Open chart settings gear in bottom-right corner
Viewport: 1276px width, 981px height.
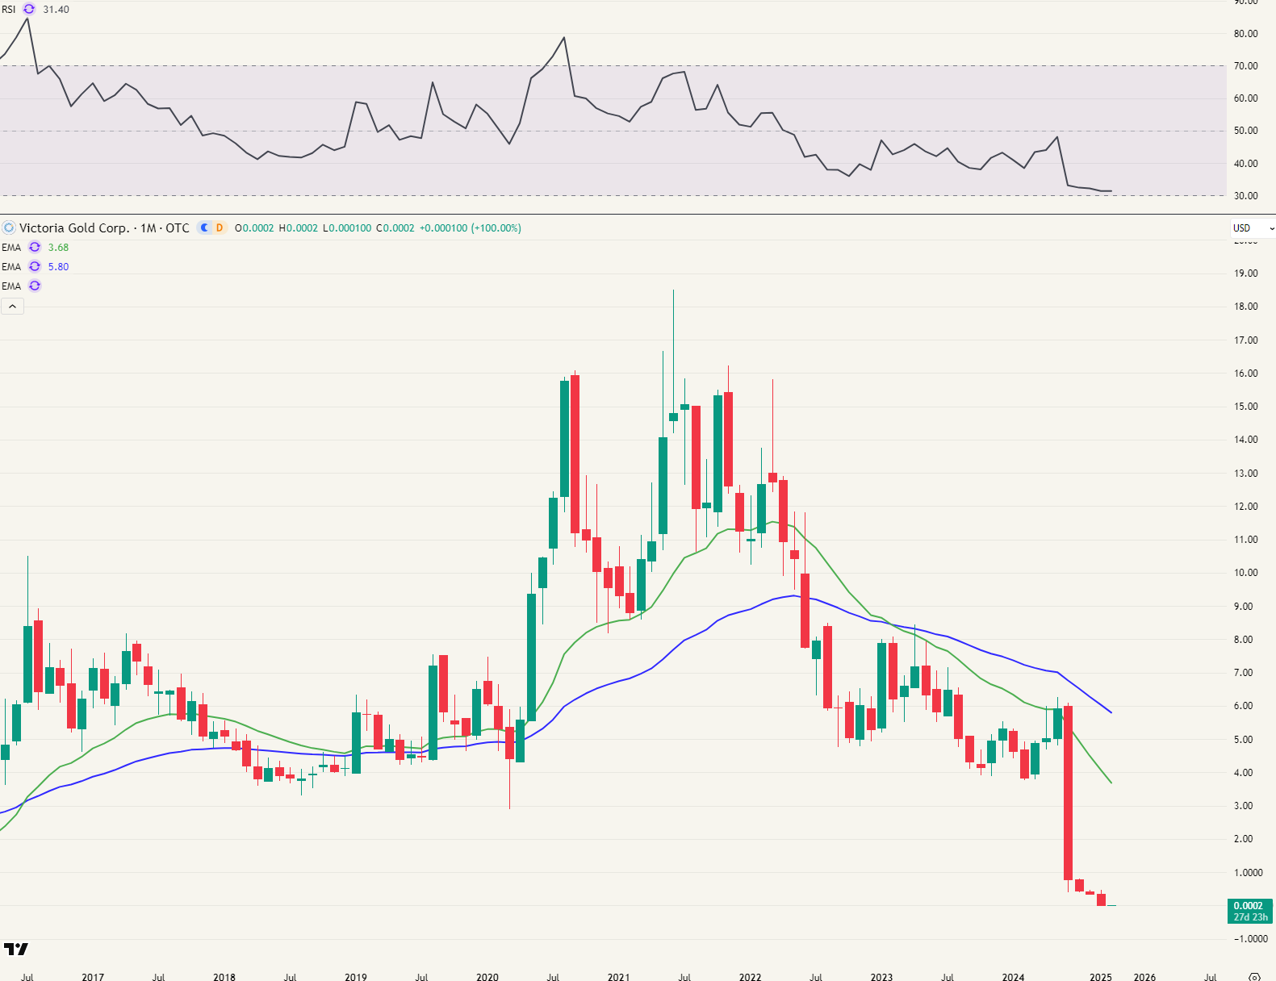[1254, 977]
